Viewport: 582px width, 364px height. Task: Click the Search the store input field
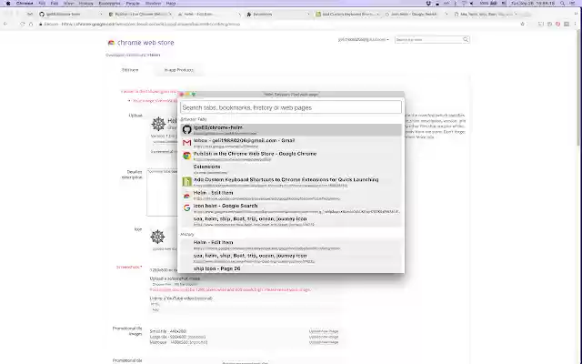click(428, 39)
